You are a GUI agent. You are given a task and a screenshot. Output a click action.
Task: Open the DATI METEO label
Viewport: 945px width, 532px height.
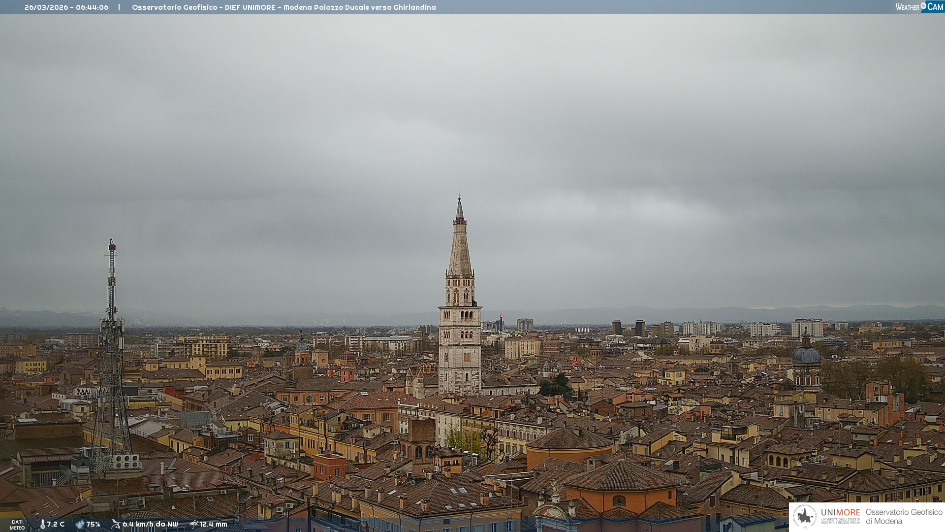coord(17,525)
